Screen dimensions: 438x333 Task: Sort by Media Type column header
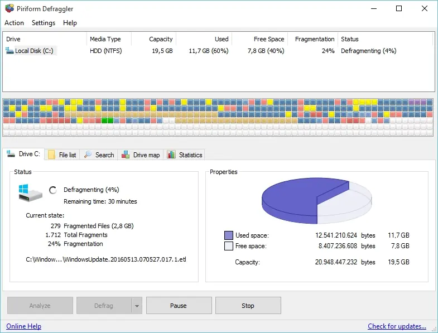coord(109,39)
